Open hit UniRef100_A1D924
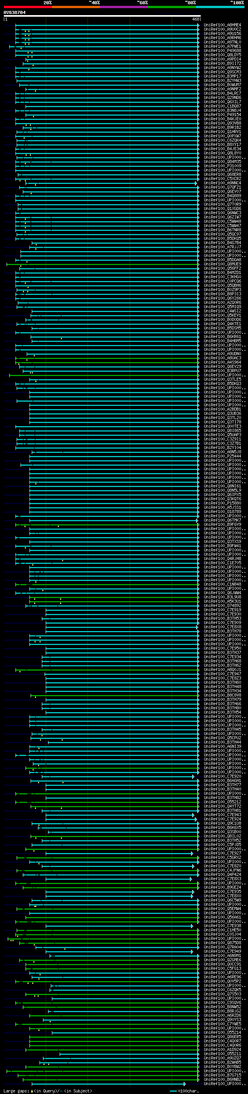This screenshot has width=248, height=1094. 222,1049
